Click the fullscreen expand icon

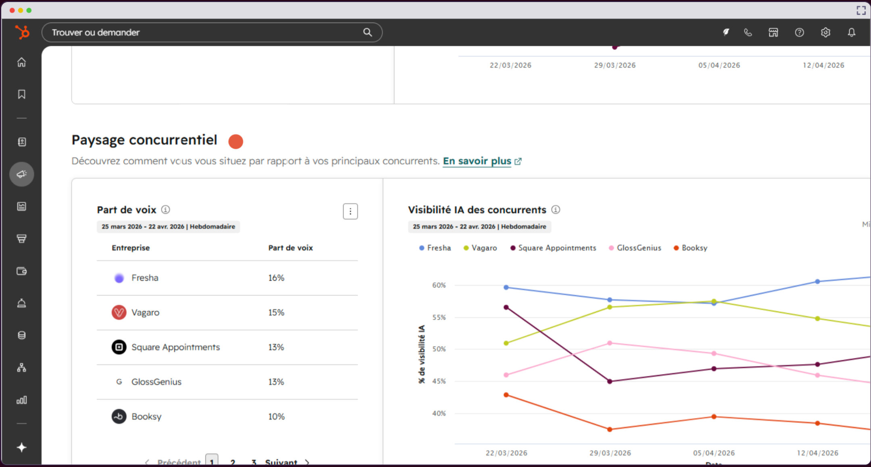(x=861, y=10)
